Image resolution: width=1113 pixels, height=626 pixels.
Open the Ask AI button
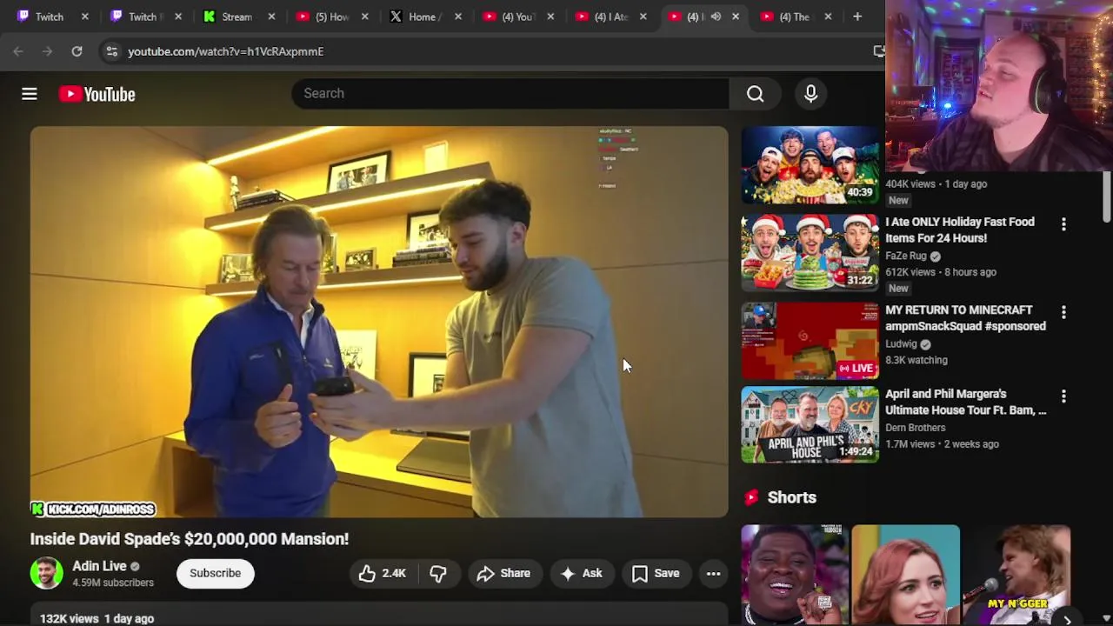click(582, 573)
